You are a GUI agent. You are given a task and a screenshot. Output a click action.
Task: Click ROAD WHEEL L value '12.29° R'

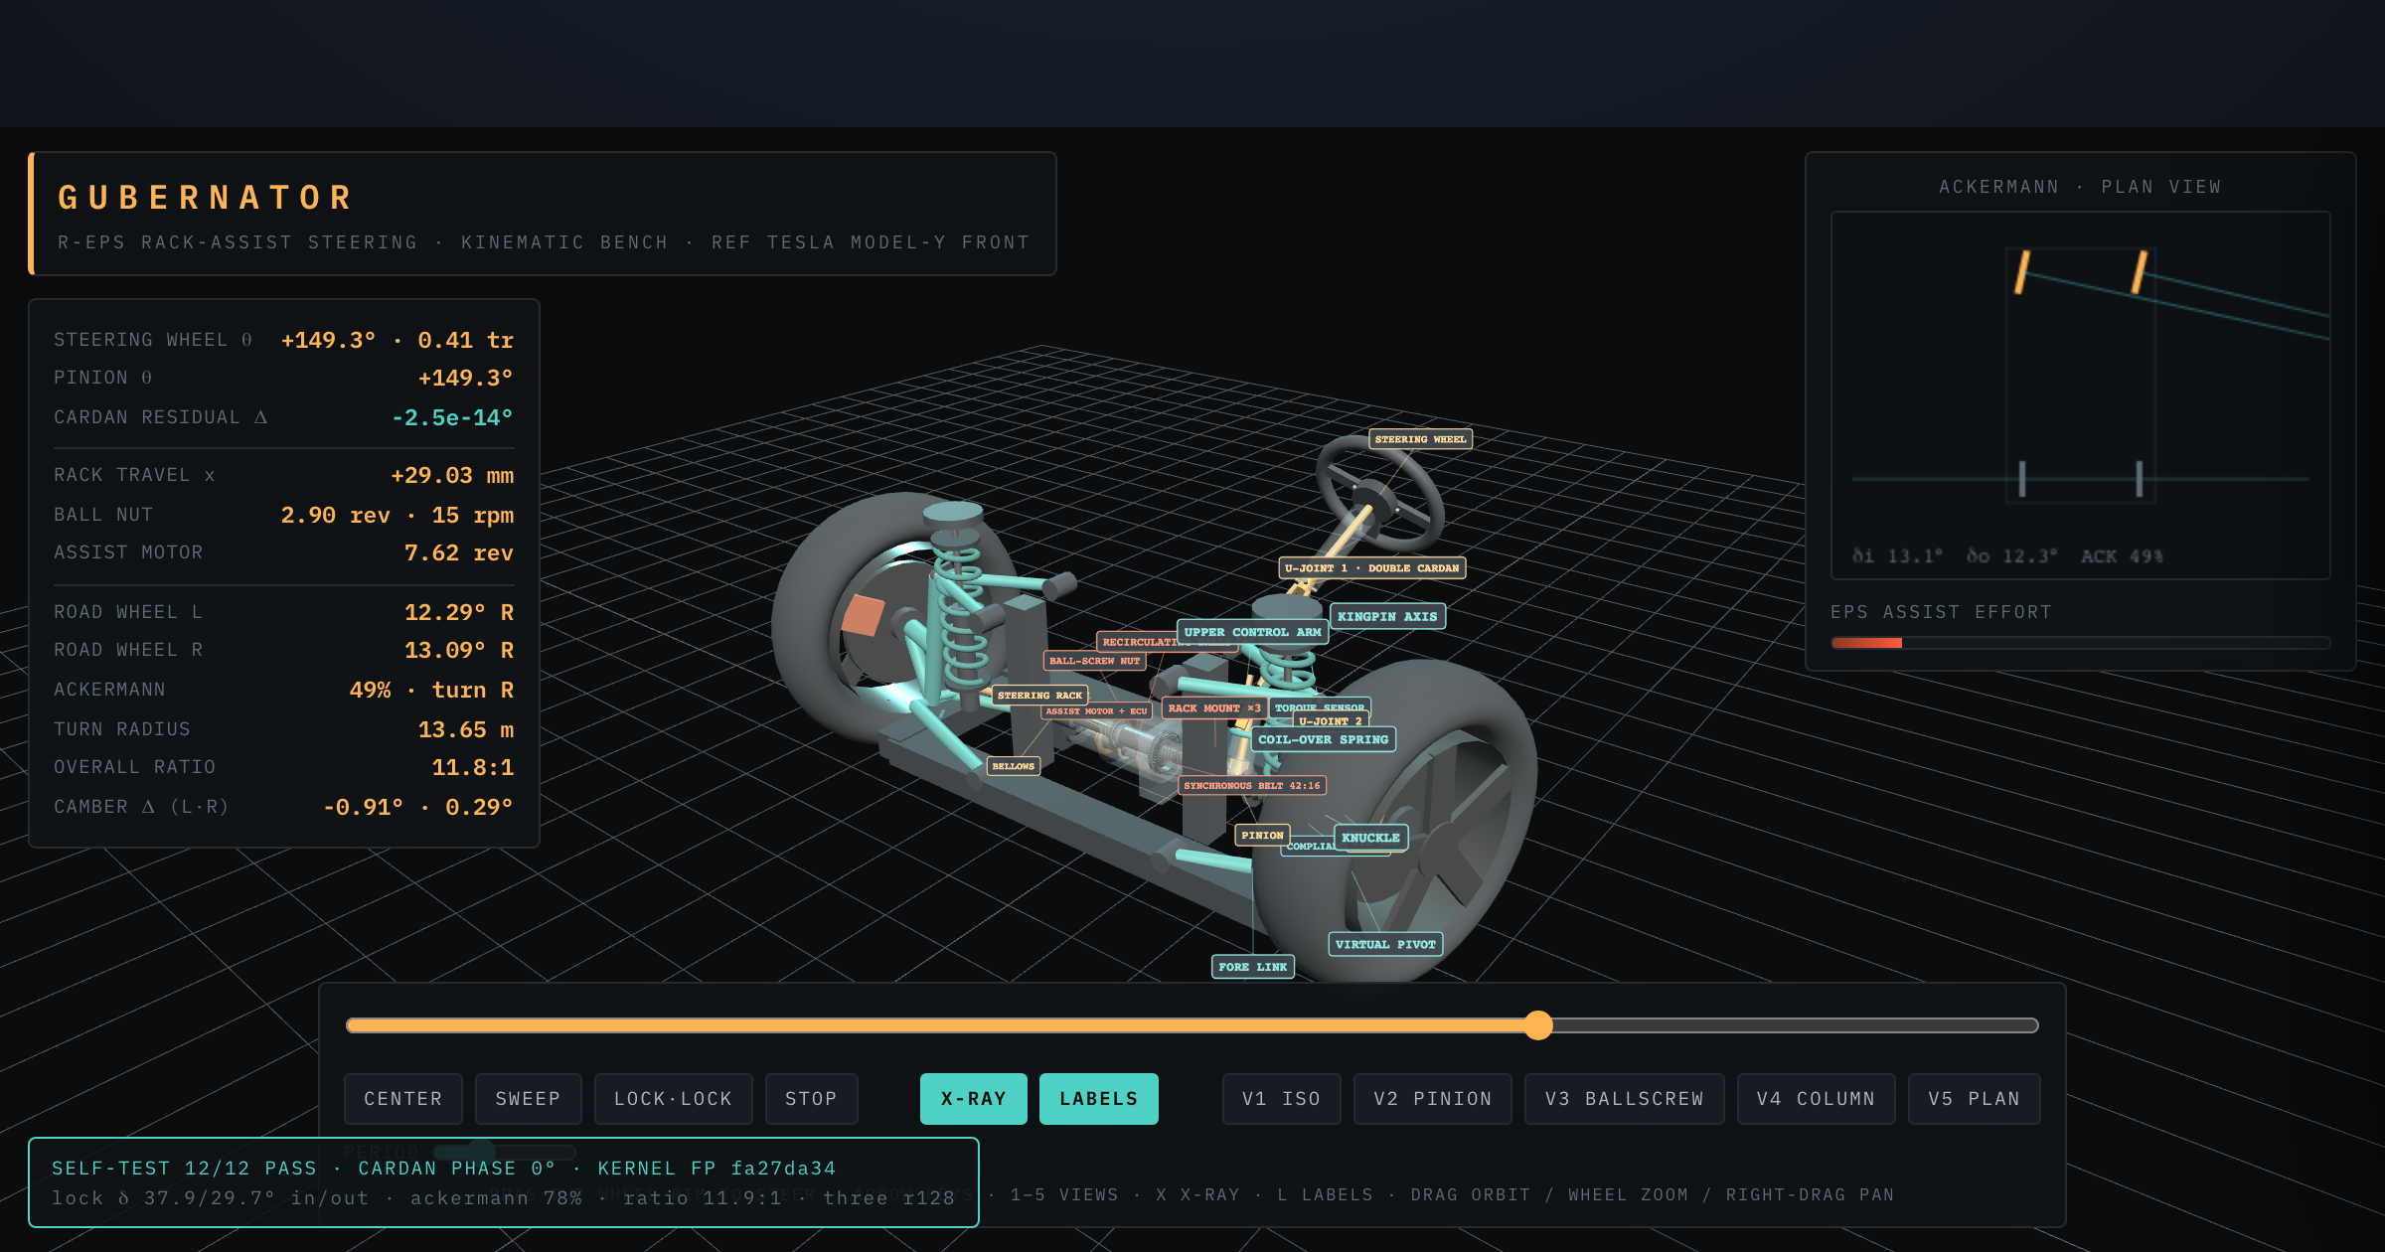459,612
